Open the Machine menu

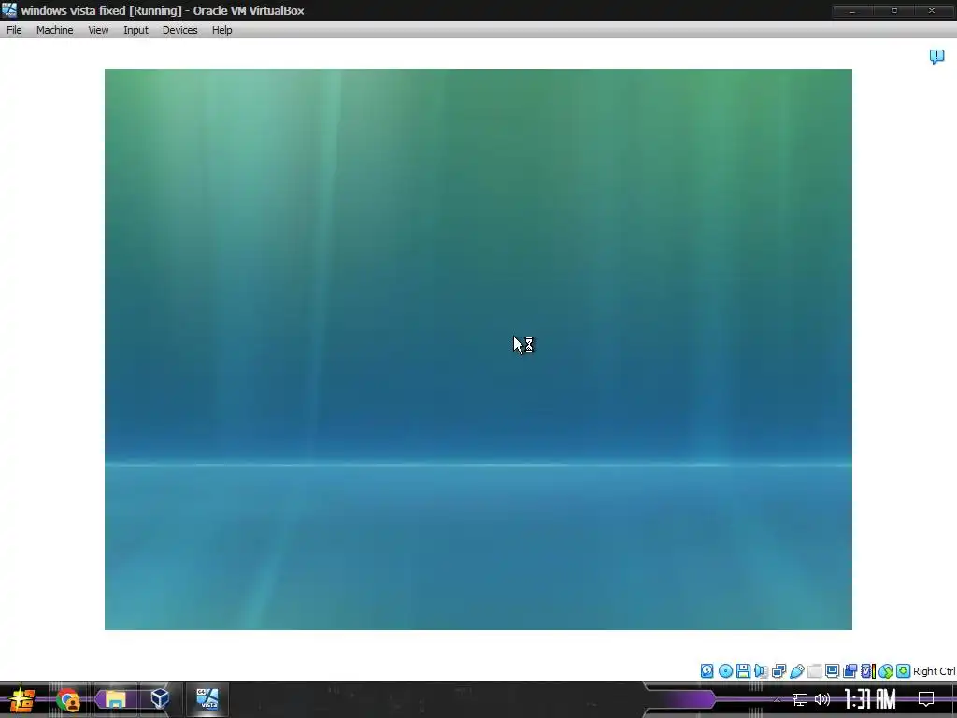pyautogui.click(x=54, y=30)
